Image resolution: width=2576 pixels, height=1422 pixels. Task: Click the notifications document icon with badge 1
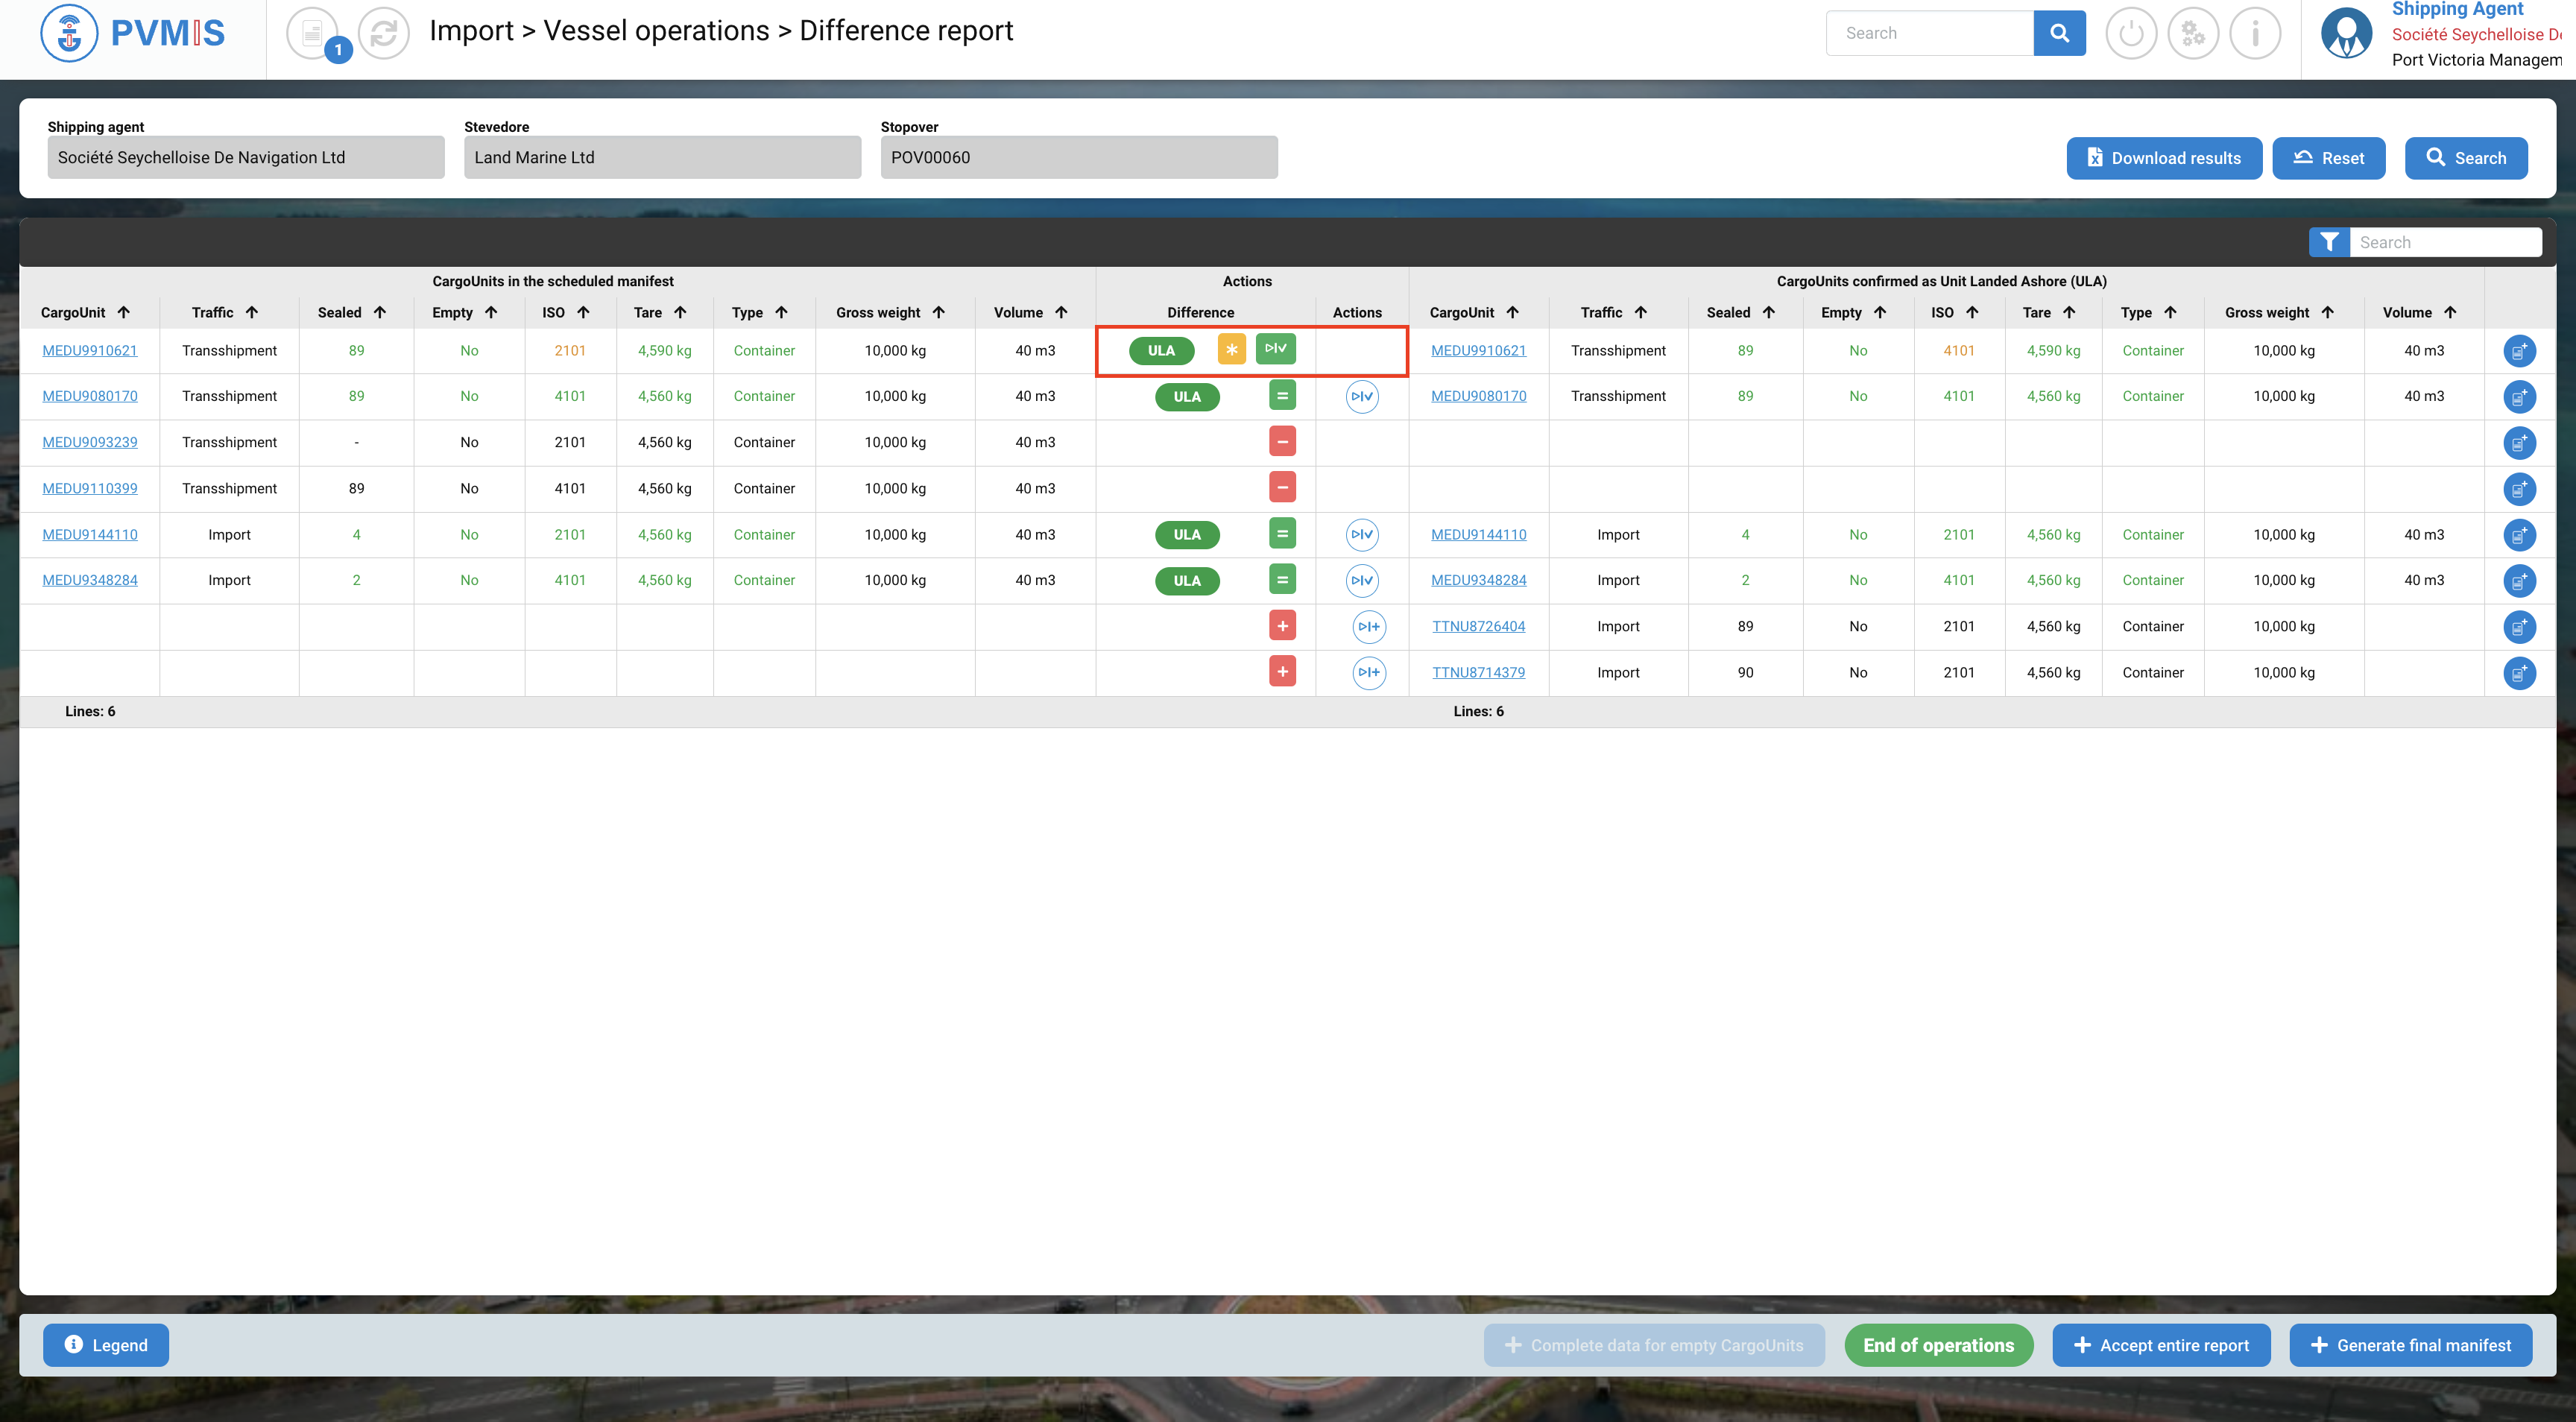pyautogui.click(x=313, y=33)
